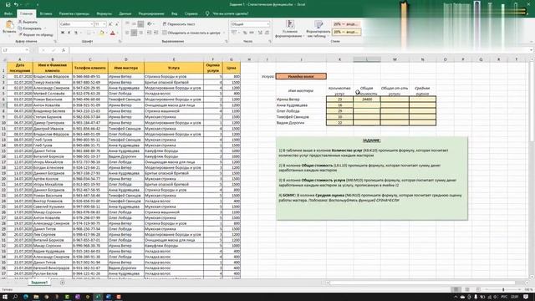535x301 pixels.
Task: Click Merge and Center (Объединить и поместить в центре)
Action: click(191, 33)
